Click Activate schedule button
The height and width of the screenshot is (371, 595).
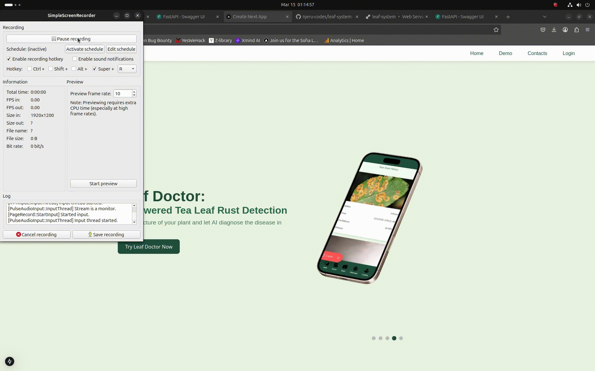tap(85, 49)
